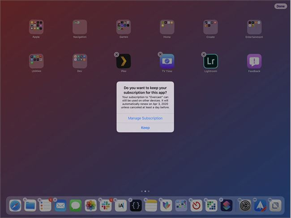Image resolution: width=291 pixels, height=218 pixels.
Task: Open MindNode in the dock
Action: pyautogui.click(x=166, y=205)
